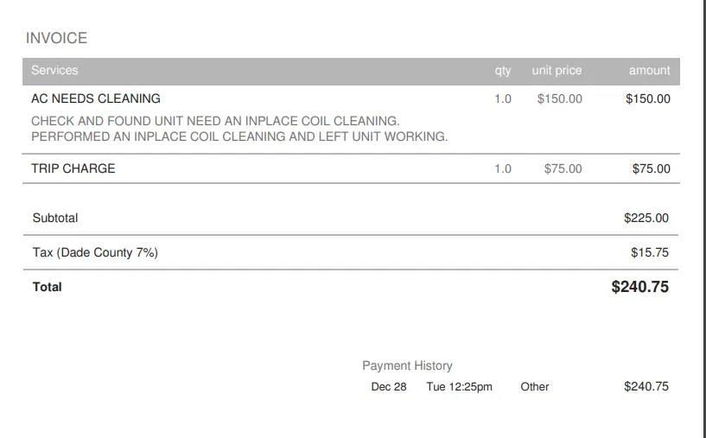Click the unit price column header

coord(557,71)
